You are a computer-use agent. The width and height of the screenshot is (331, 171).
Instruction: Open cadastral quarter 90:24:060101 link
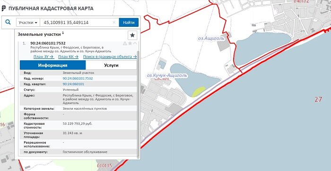click(73, 84)
